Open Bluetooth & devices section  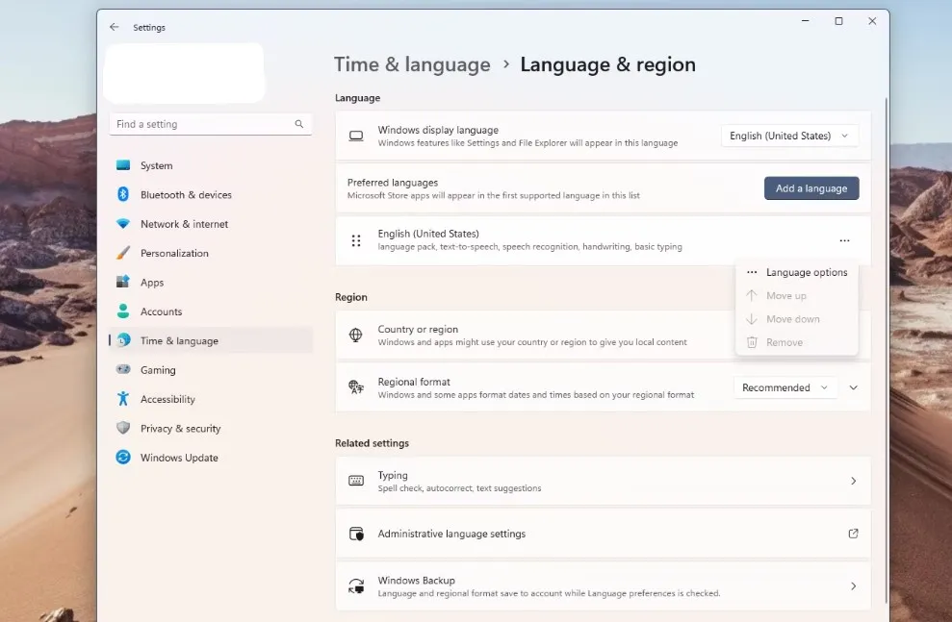(x=185, y=194)
